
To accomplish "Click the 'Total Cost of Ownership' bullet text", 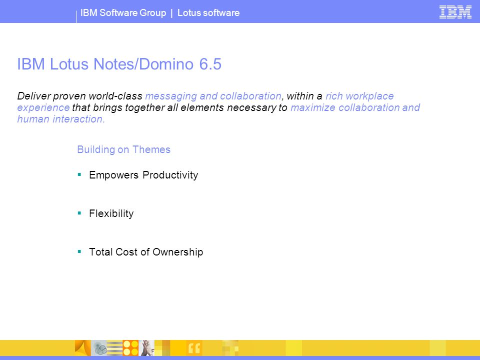I will (x=146, y=252).
